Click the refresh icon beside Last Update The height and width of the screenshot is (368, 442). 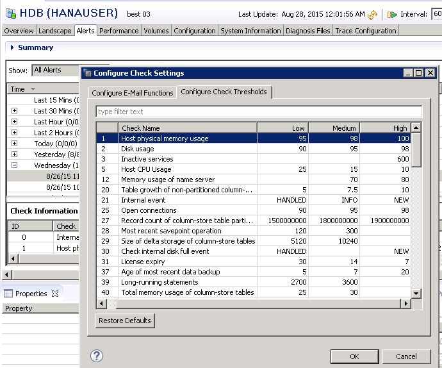(x=372, y=14)
